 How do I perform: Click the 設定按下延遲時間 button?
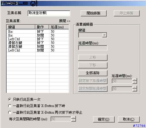93,81
